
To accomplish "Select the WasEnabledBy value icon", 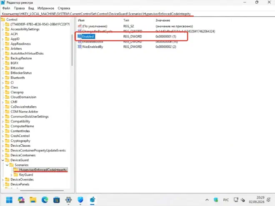I will point(80,47).
